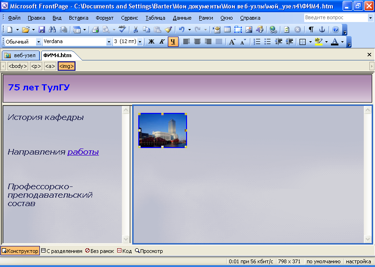This screenshot has height=267, width=375.
Task: Select the building image thumbnail
Action: [163, 131]
